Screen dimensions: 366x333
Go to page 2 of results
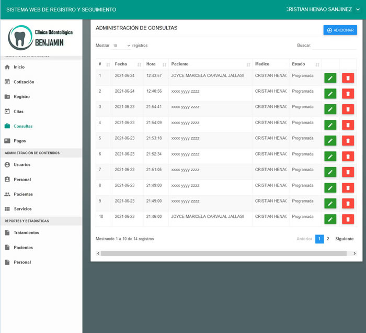click(328, 239)
